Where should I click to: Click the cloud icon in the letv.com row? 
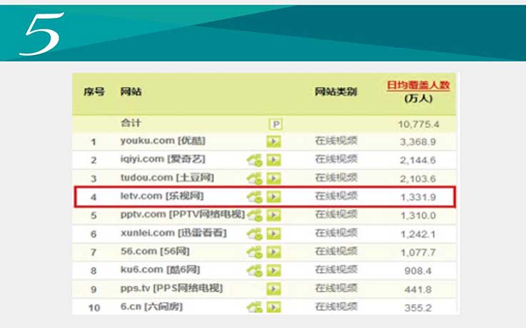click(x=255, y=197)
